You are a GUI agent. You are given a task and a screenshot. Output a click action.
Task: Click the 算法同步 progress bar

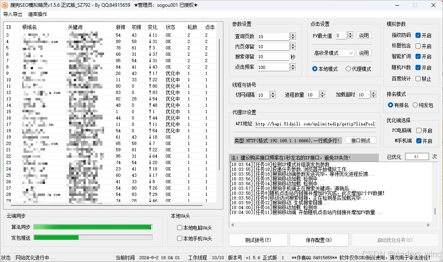coord(93,227)
